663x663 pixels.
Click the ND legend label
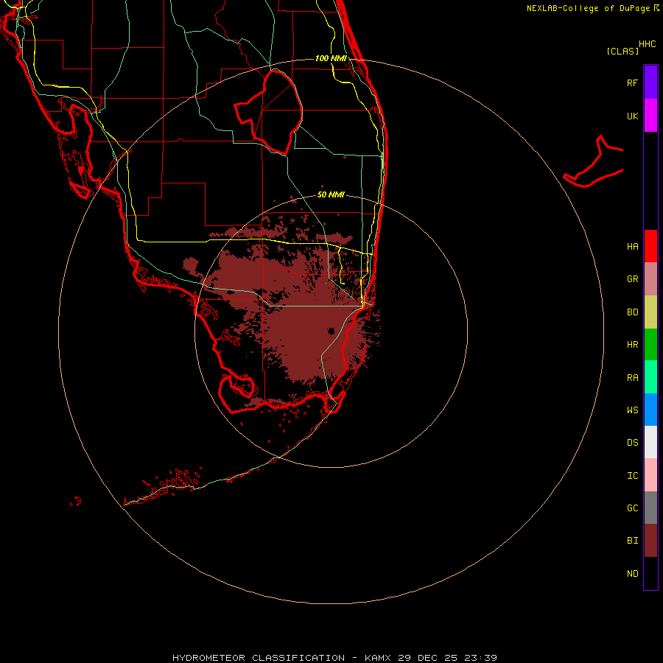tap(632, 574)
